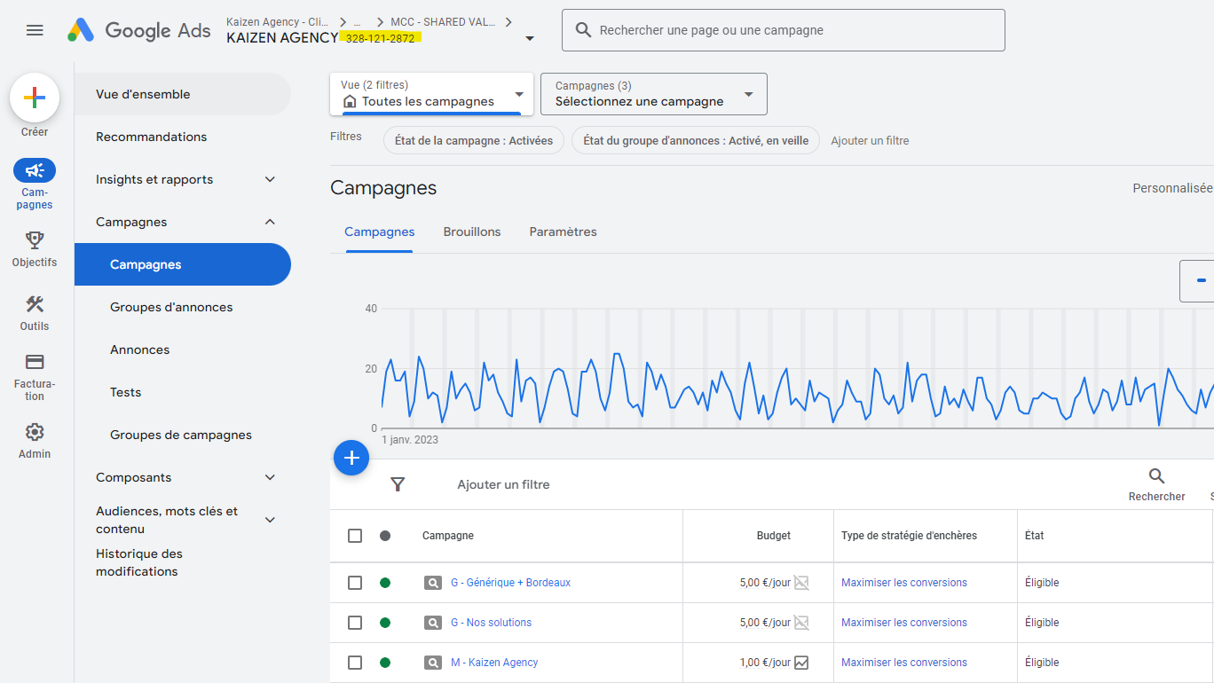Sort by the Campagne column header
The image size is (1214, 683).
448,536
